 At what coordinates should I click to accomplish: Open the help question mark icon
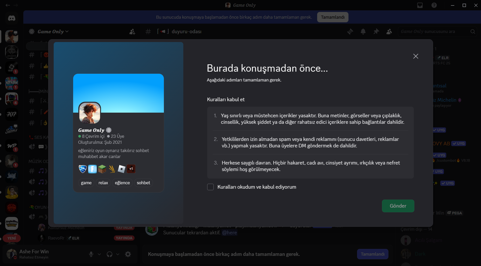(x=434, y=5)
